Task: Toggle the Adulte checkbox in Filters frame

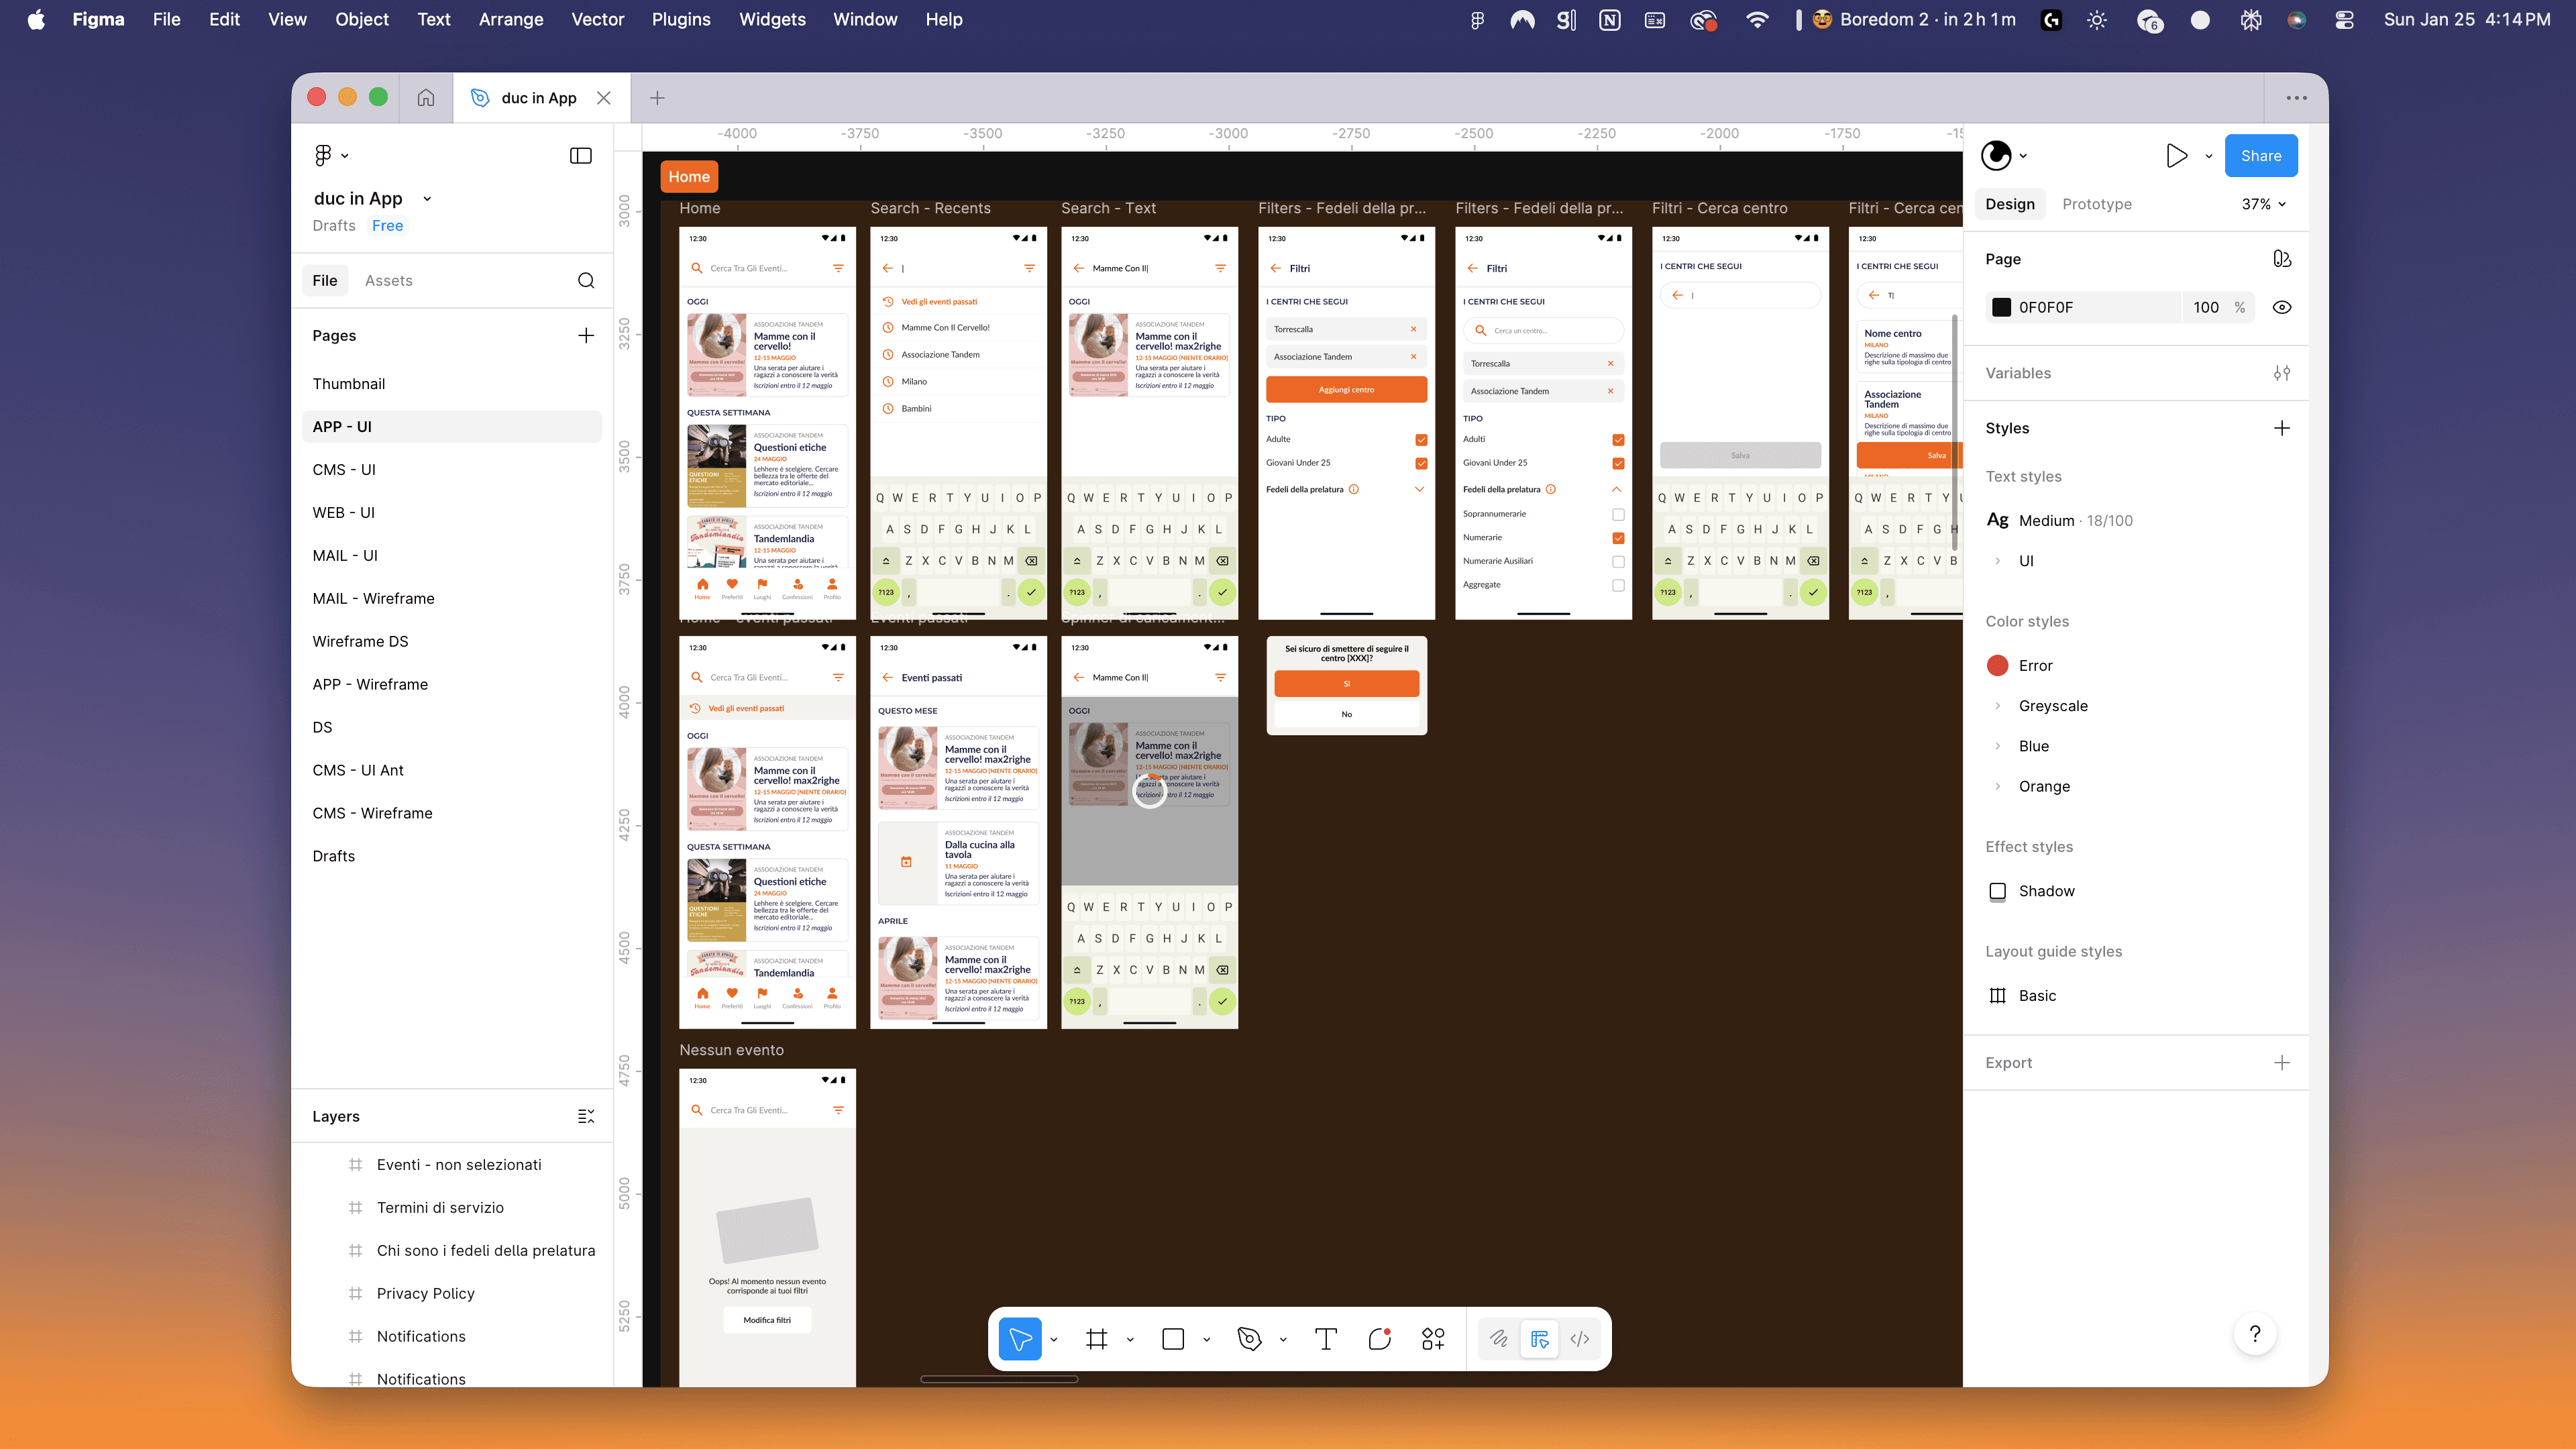Action: pos(1421,440)
